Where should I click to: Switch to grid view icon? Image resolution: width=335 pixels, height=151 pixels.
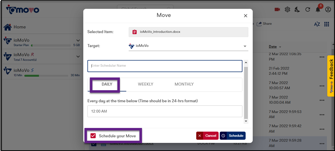coord(327,24)
